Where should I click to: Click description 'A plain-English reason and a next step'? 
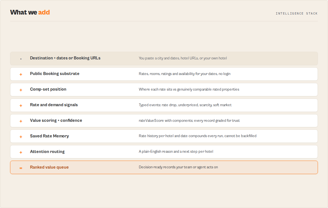coord(176,152)
